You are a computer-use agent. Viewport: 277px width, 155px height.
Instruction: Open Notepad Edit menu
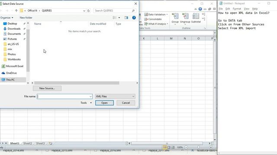point(228,9)
